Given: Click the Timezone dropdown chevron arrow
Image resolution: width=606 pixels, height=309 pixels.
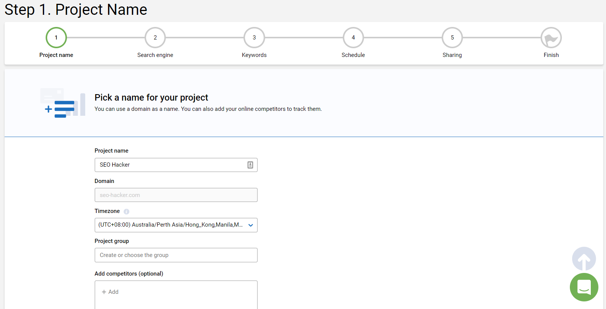Looking at the screenshot, I should (x=251, y=225).
